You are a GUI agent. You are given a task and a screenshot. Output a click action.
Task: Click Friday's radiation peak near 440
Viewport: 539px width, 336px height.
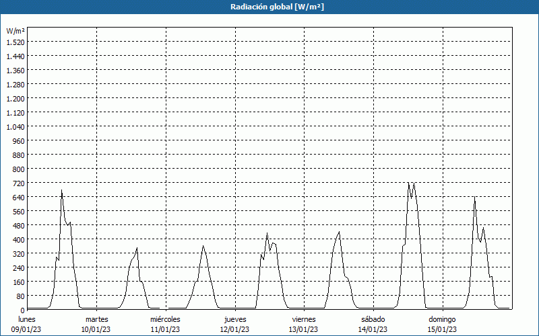pos(340,232)
